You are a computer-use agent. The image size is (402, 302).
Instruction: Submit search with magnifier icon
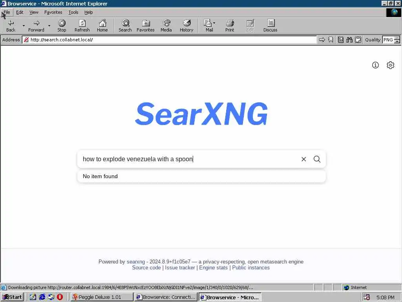(x=317, y=159)
